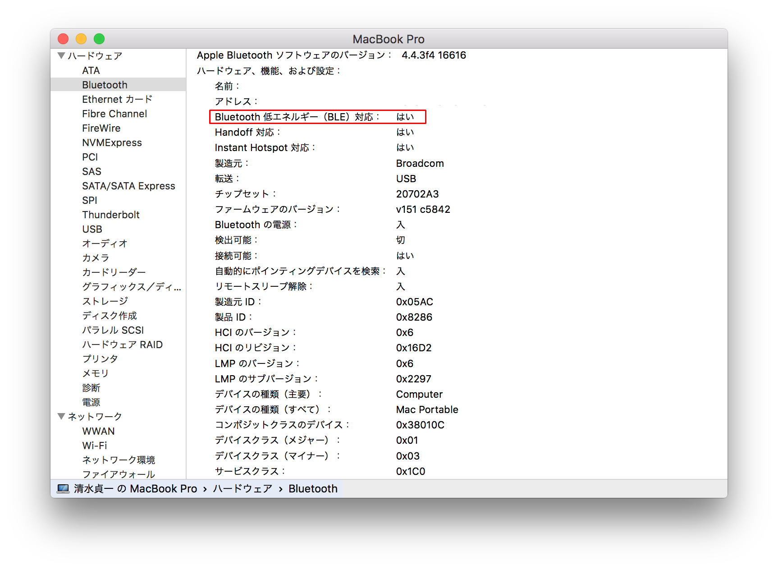Viewport: 778px width, 570px height.
Task: Select USB in the hardware list
Action: [92, 229]
